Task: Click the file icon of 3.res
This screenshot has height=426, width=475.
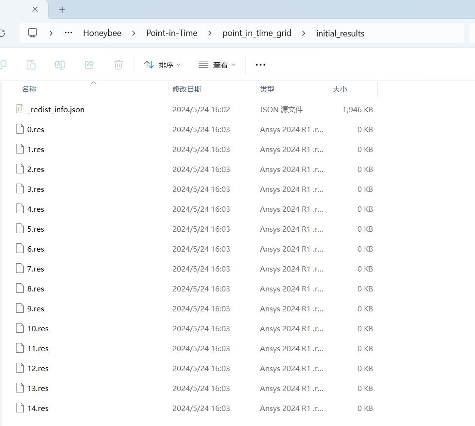Action: click(x=20, y=189)
